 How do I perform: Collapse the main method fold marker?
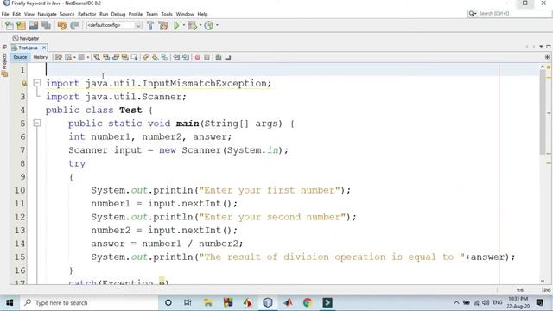tap(37, 123)
